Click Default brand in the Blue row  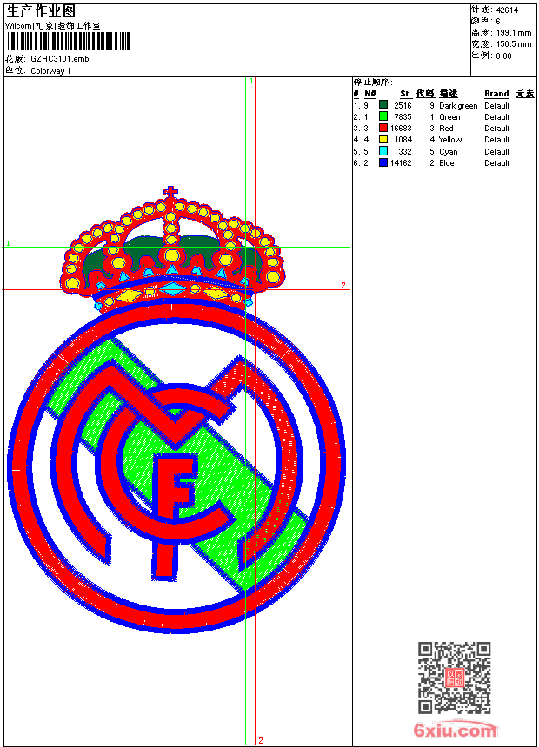pos(497,163)
